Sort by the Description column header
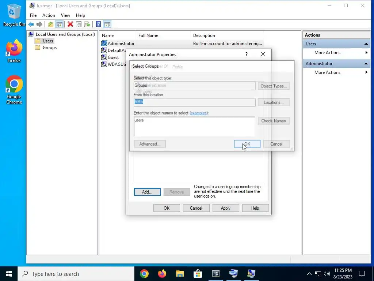This screenshot has width=374, height=281. (227, 35)
